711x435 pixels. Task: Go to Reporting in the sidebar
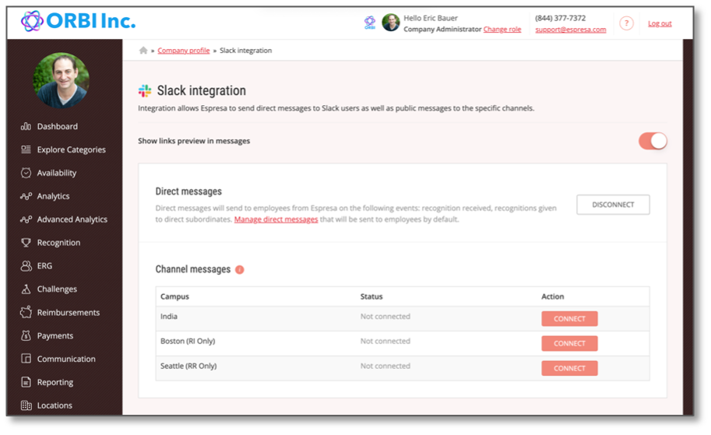(55, 382)
